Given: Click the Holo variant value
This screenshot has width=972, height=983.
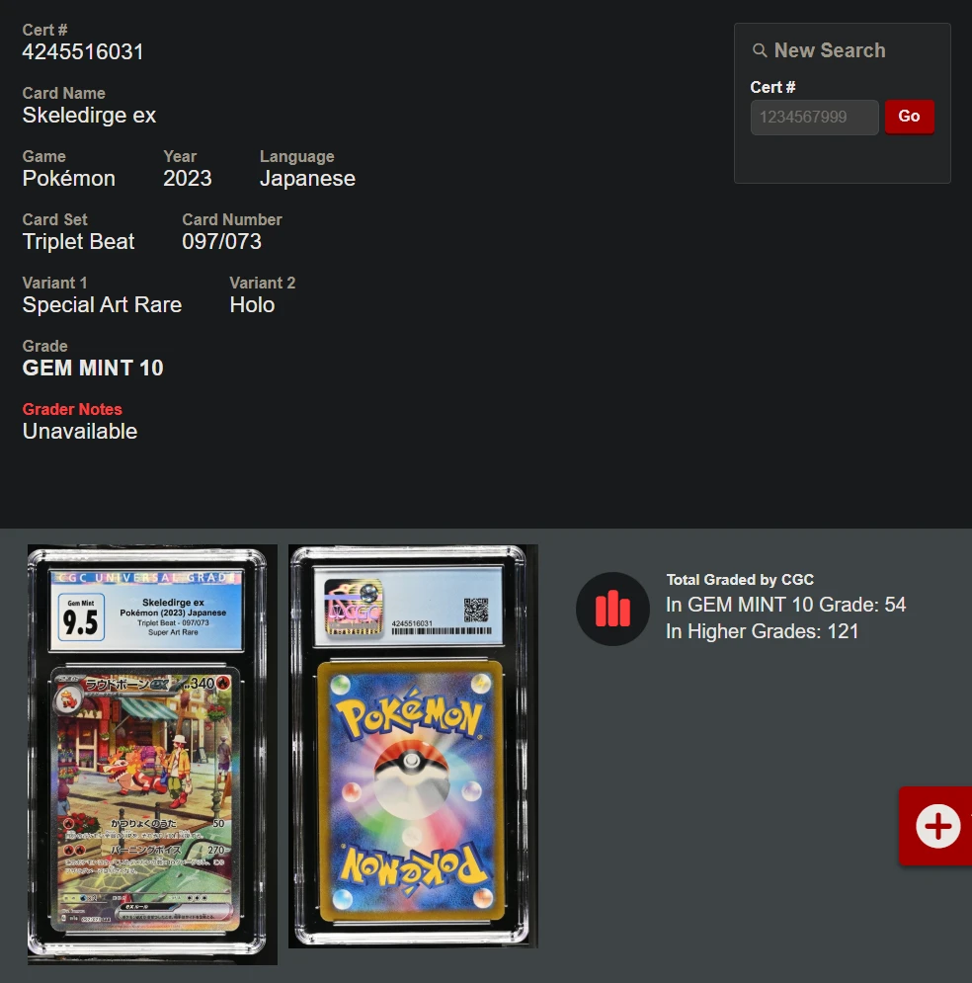Looking at the screenshot, I should (252, 305).
